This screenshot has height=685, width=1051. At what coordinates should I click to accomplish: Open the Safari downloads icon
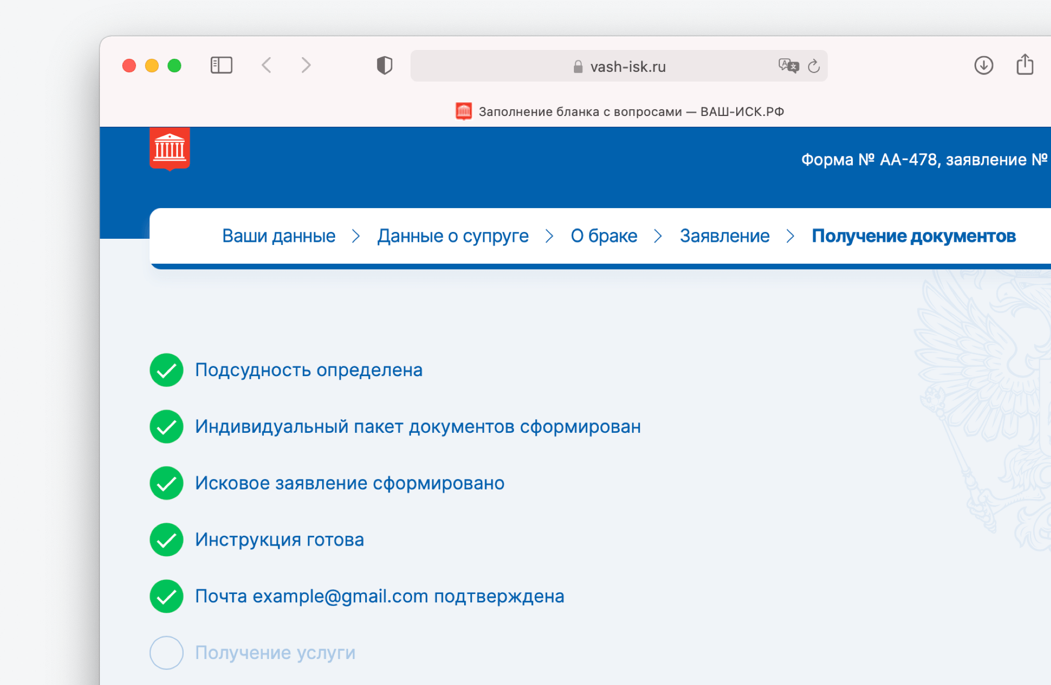point(983,66)
